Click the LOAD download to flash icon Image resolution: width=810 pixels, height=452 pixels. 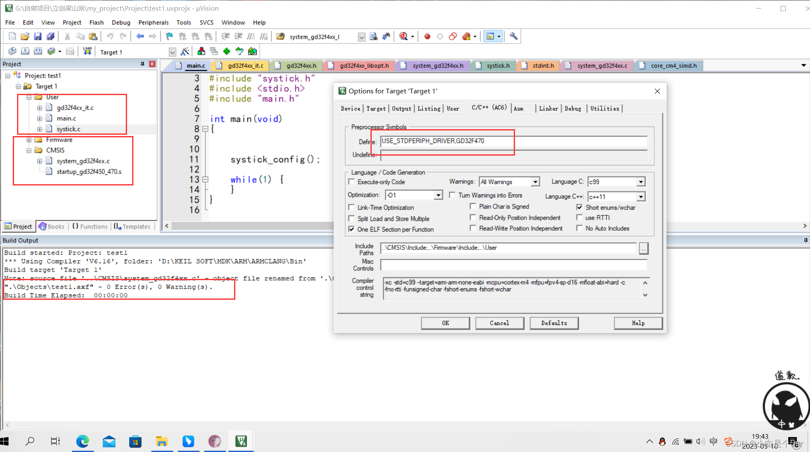click(x=87, y=52)
